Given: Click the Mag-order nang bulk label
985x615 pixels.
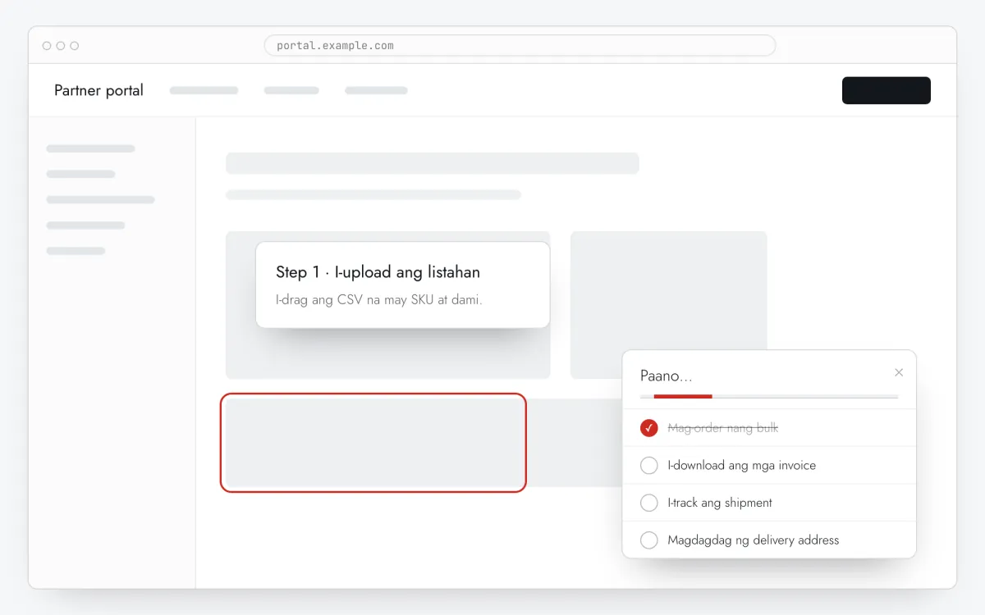Looking at the screenshot, I should point(722,428).
